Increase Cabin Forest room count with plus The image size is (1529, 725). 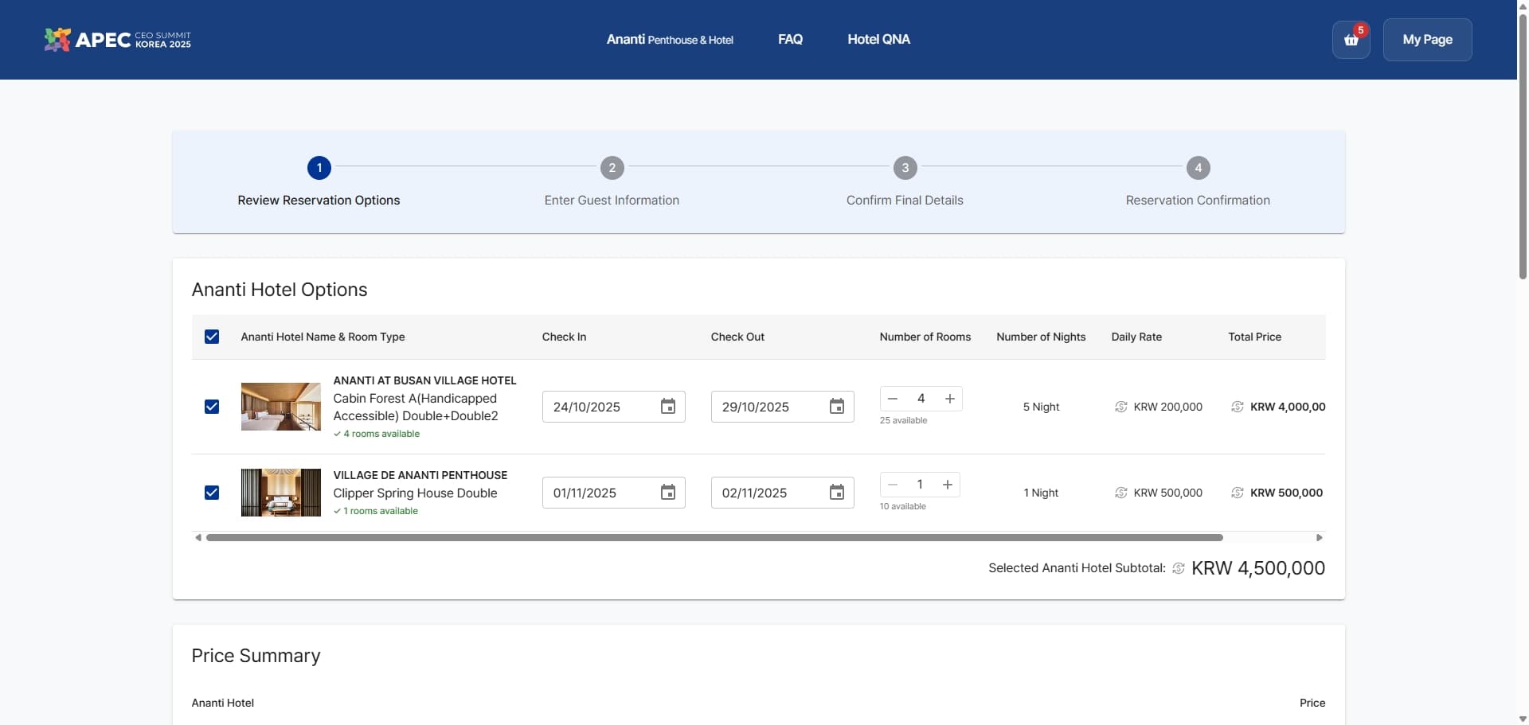[949, 399]
